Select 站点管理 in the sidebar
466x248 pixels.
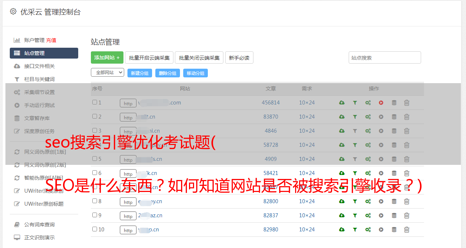click(44, 53)
